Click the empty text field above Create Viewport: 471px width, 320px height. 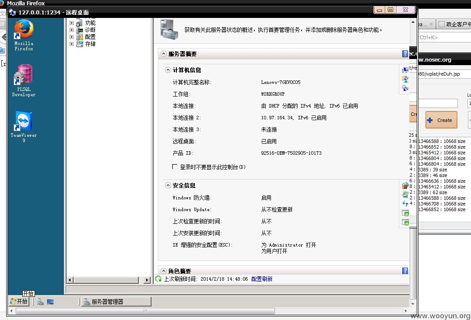tap(438, 104)
